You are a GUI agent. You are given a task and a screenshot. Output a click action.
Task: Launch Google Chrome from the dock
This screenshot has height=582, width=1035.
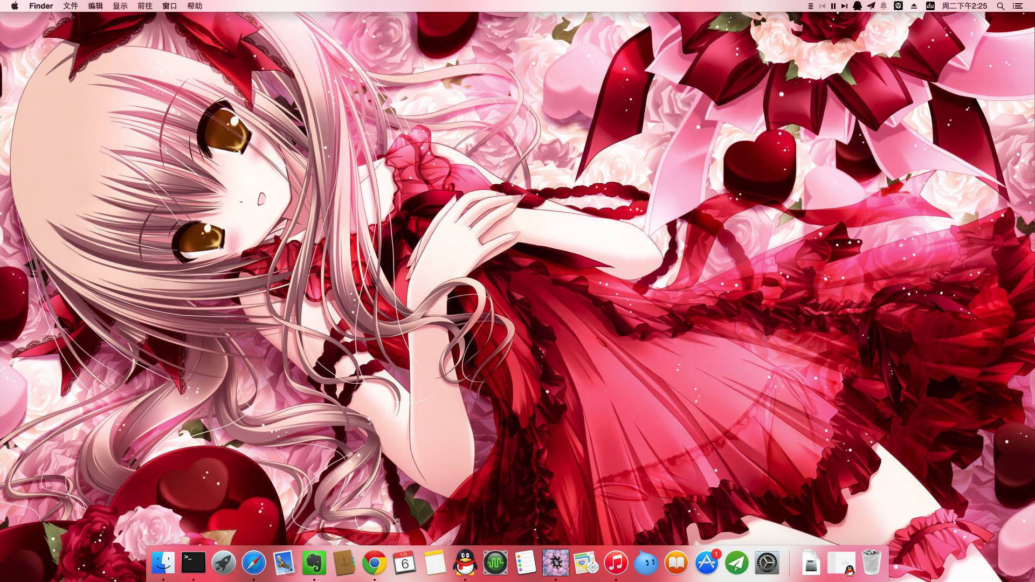[x=374, y=563]
